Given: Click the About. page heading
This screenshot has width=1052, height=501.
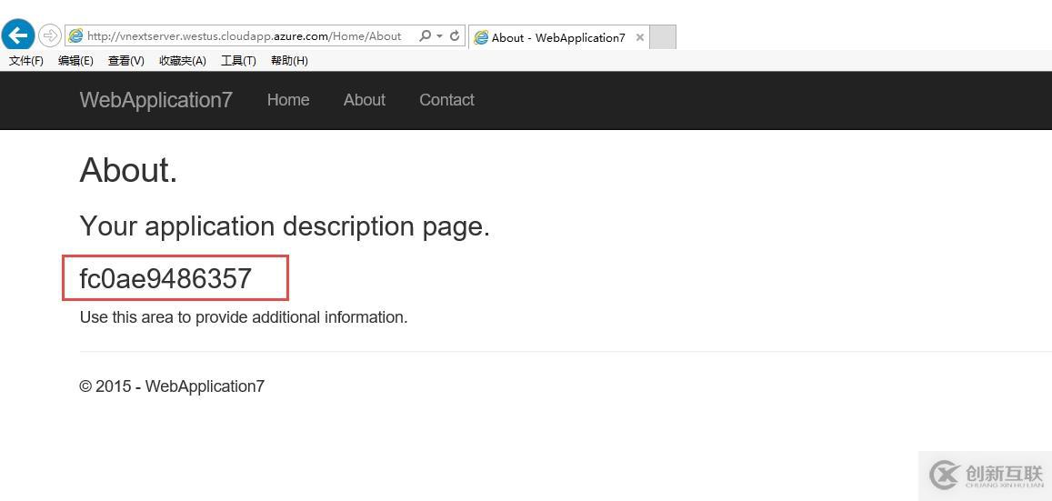Looking at the screenshot, I should pyautogui.click(x=128, y=170).
